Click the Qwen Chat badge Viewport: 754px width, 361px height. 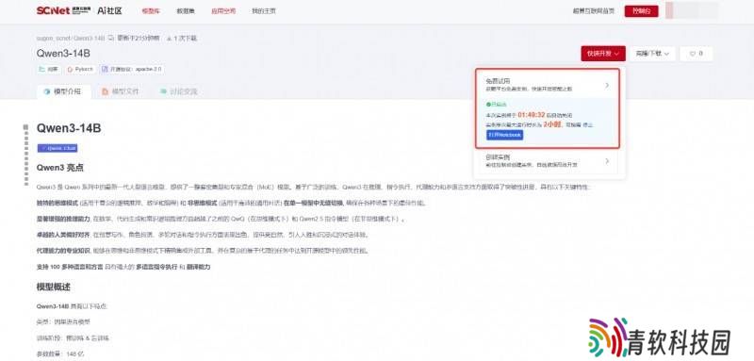(x=57, y=148)
